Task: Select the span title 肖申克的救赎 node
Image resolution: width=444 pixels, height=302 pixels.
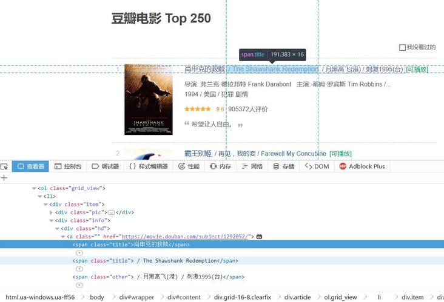Action: pos(222,245)
